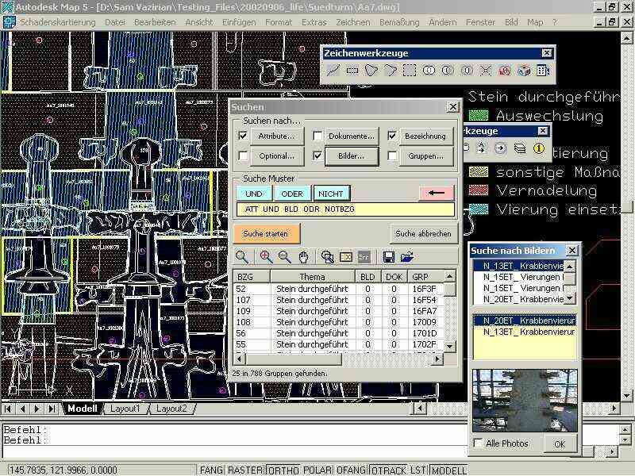Open the Zeichnen menu

[352, 22]
